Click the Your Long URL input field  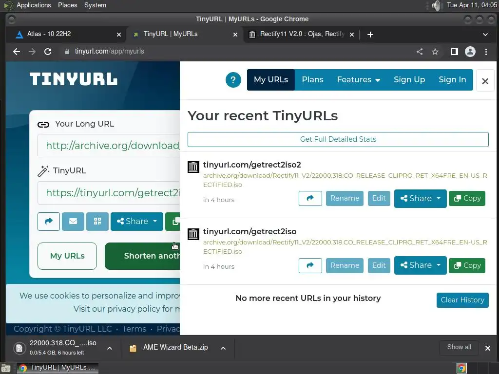point(109,146)
